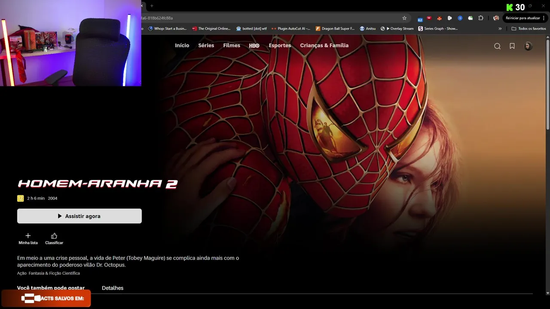Image resolution: width=550 pixels, height=309 pixels.
Task: Open the user profile avatar on the streaming site
Action: [528, 46]
